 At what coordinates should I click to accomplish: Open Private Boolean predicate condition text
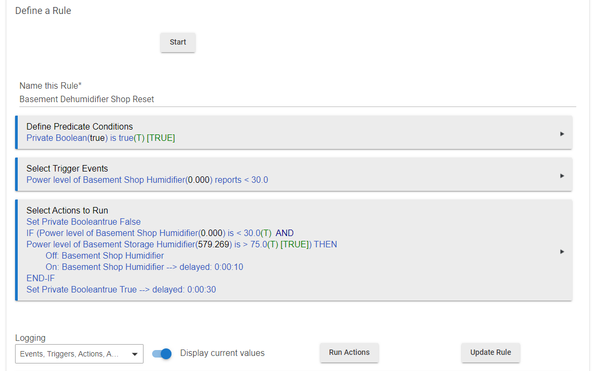click(x=101, y=138)
